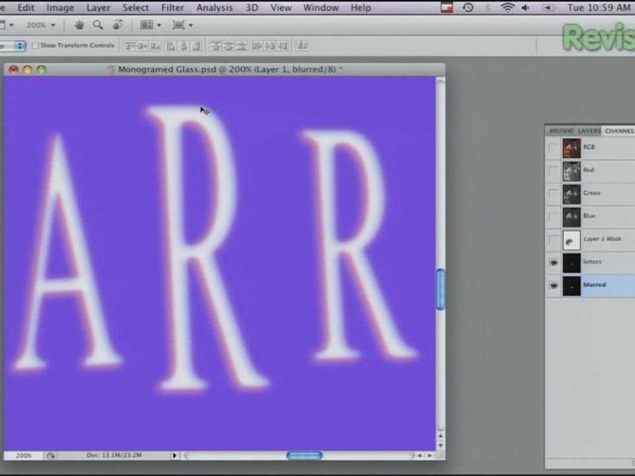Show the Layer 1 Mask channel
635x476 pixels.
pos(553,239)
